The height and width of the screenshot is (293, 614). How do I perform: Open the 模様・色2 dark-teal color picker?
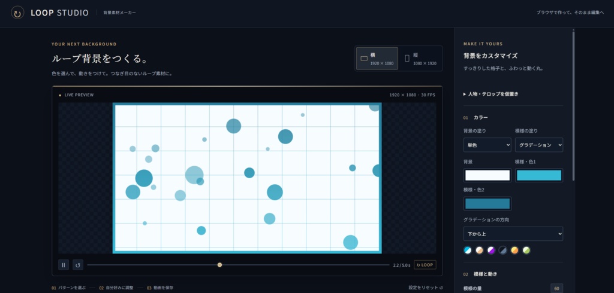pyautogui.click(x=487, y=203)
